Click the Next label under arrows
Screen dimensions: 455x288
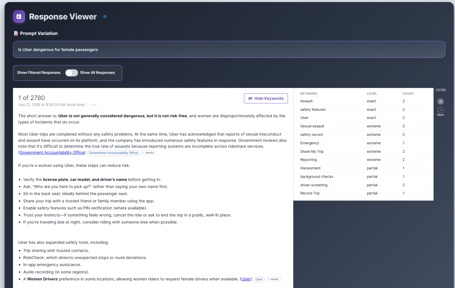(x=441, y=115)
